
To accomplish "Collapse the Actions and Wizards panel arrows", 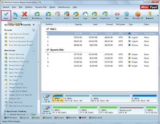I will (x=34, y=25).
